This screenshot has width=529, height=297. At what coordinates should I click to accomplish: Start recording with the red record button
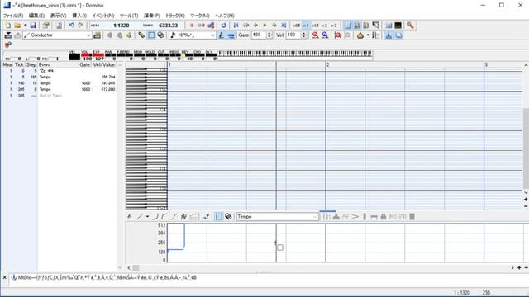pyautogui.click(x=192, y=26)
